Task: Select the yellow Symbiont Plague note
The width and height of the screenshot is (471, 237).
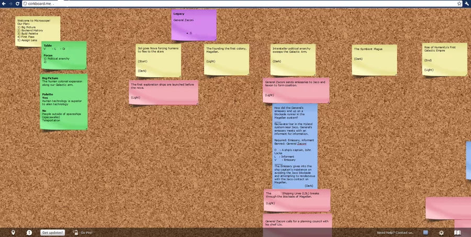Action: [x=374, y=60]
